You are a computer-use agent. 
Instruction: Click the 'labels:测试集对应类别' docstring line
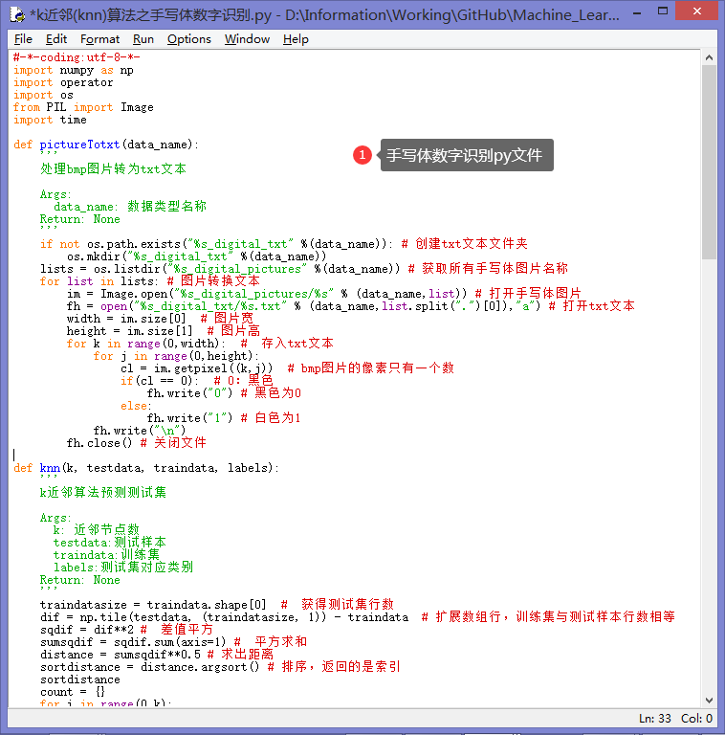tap(122, 568)
